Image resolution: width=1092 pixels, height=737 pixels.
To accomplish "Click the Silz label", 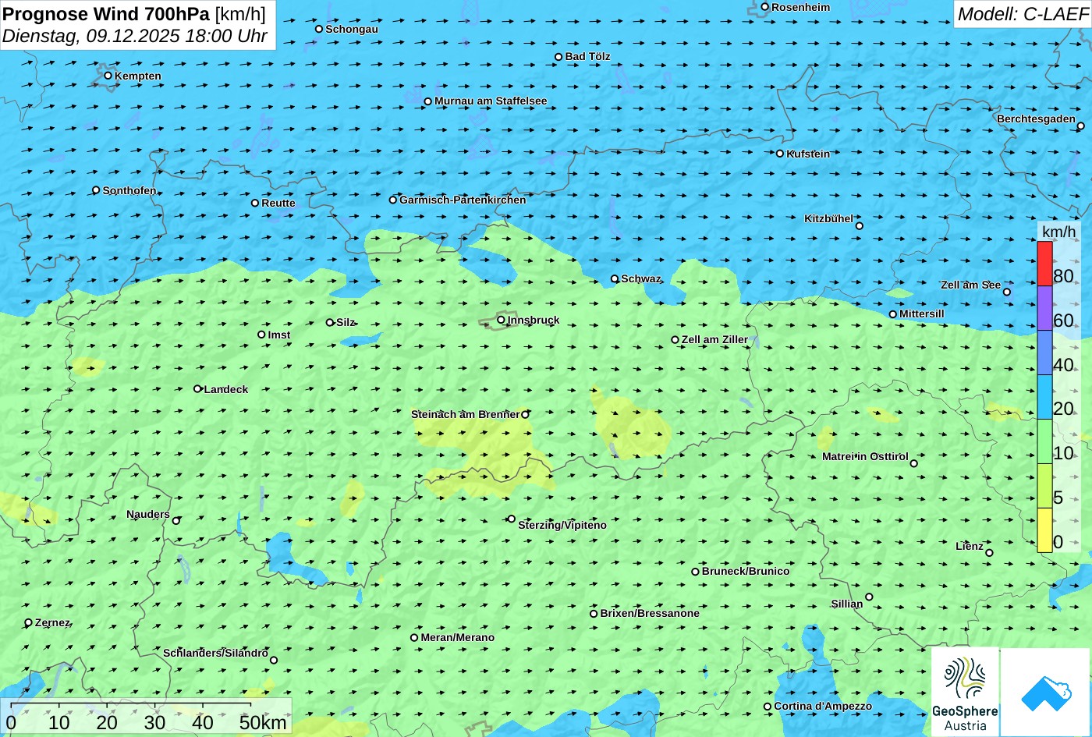I will tap(346, 322).
